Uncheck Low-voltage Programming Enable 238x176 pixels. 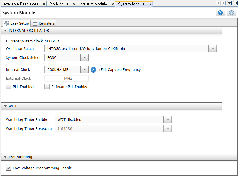pyautogui.click(x=9, y=168)
